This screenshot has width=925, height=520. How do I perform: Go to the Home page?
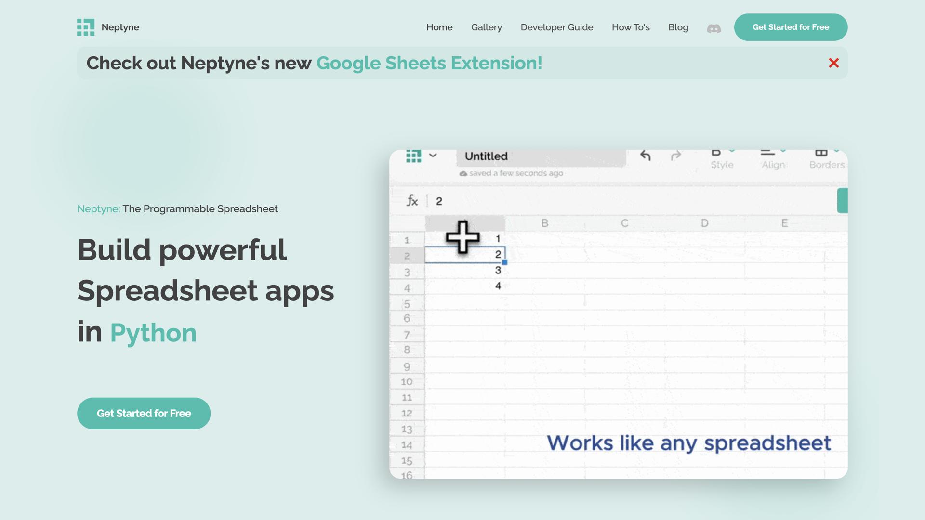439,27
